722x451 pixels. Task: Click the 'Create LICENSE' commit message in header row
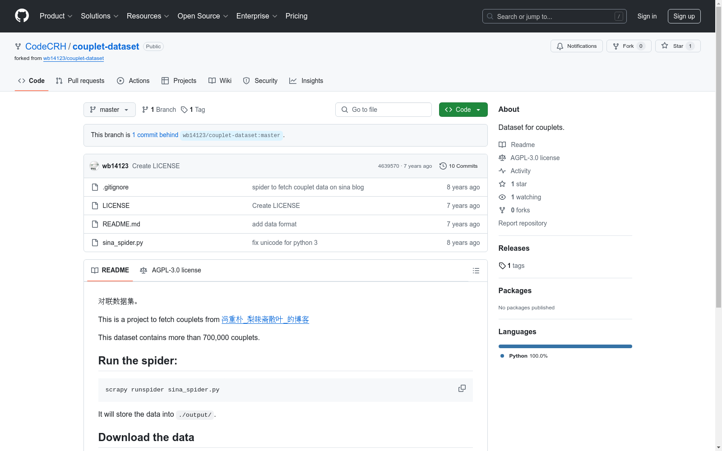coord(156,166)
